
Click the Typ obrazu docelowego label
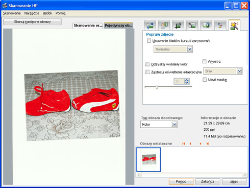point(162,118)
